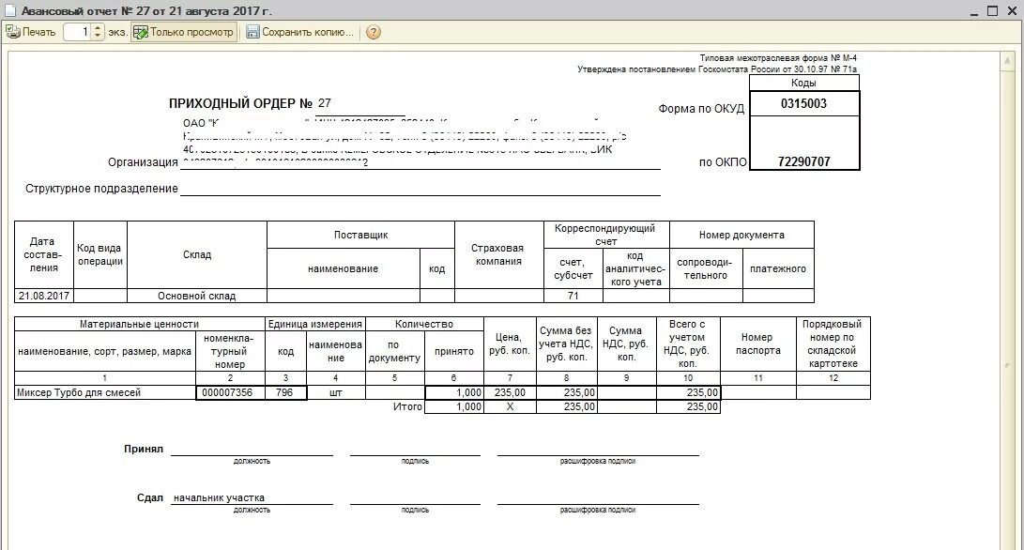Image resolution: width=1024 pixels, height=550 pixels.
Task: Increase copies count with up arrow
Action: [98, 28]
